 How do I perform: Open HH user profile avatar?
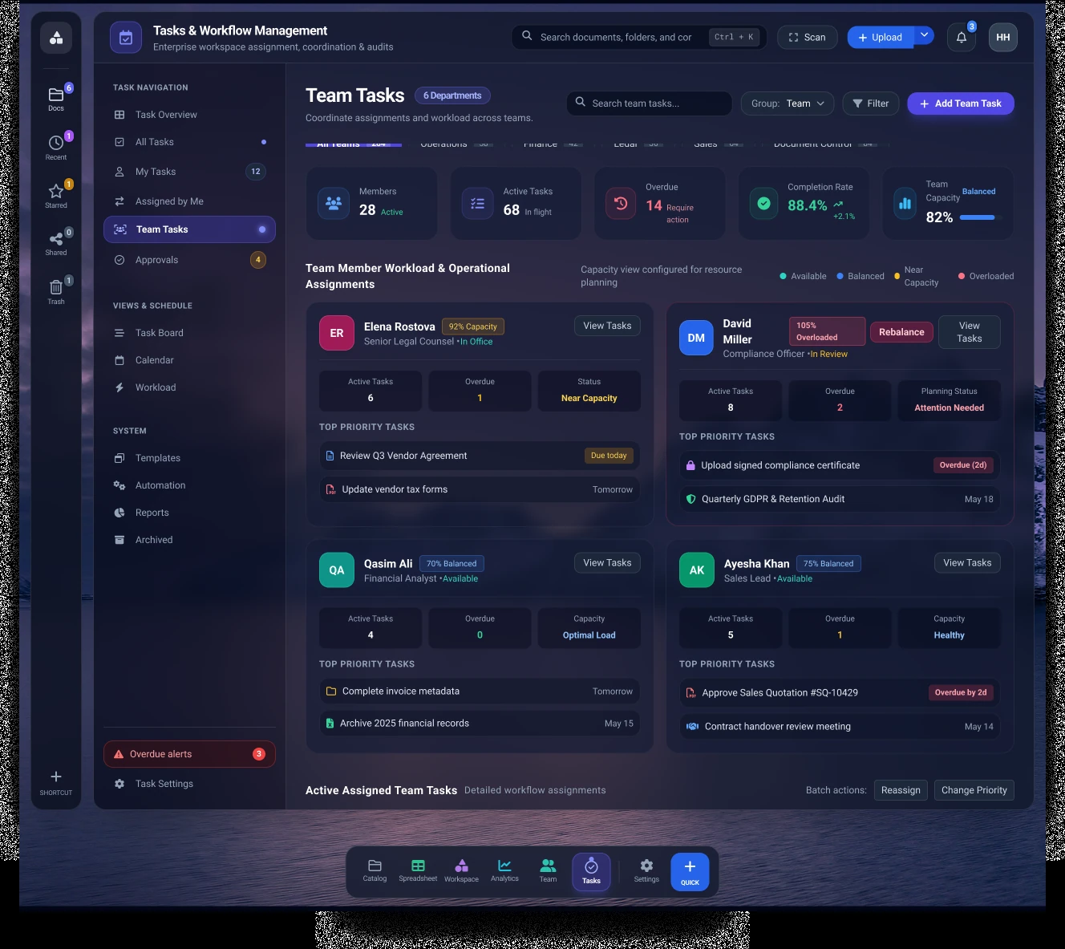pos(1003,37)
